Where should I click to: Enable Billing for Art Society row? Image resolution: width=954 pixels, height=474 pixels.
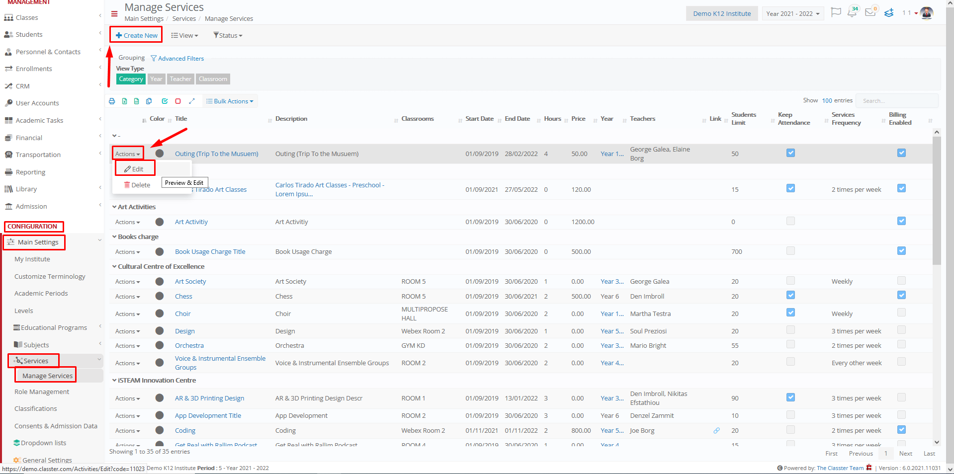(x=901, y=281)
